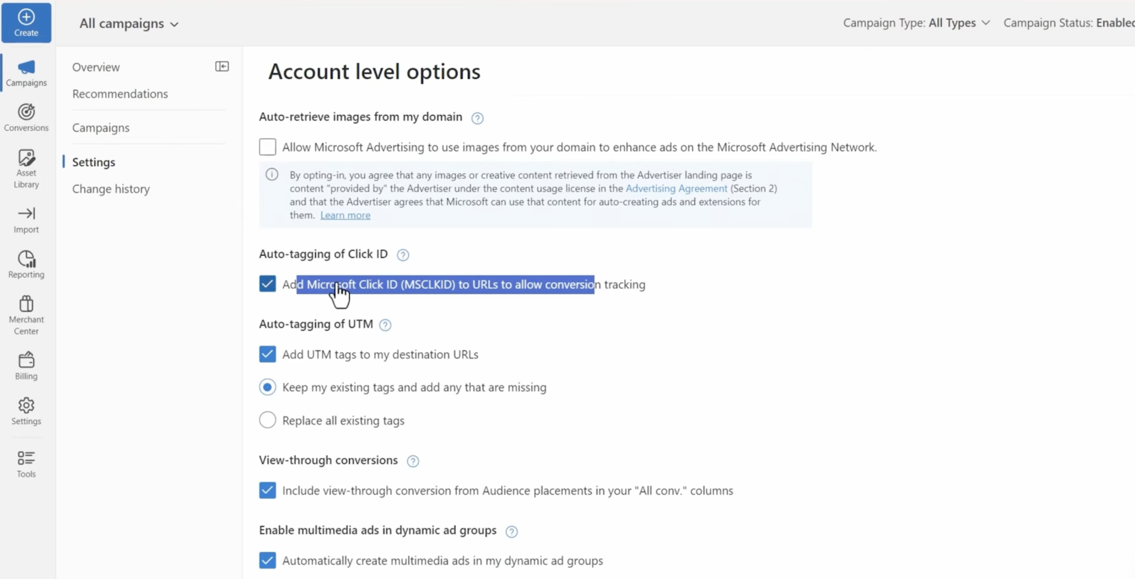Click the Auto-tagging of Click ID label
This screenshot has width=1135, height=579.
click(x=323, y=254)
